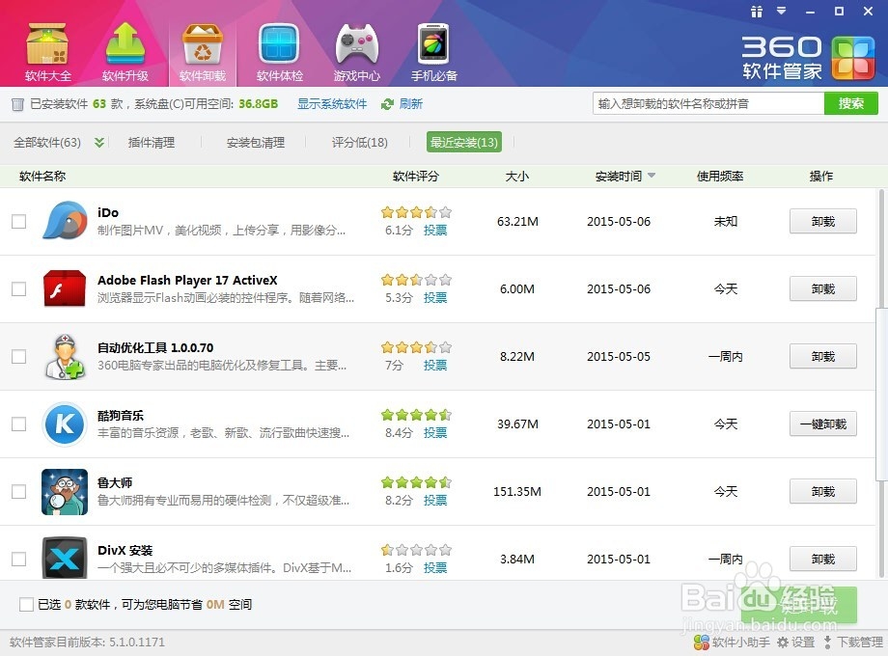Click the 自动优化工具 doctor icon
This screenshot has width=888, height=656.
pyautogui.click(x=65, y=356)
